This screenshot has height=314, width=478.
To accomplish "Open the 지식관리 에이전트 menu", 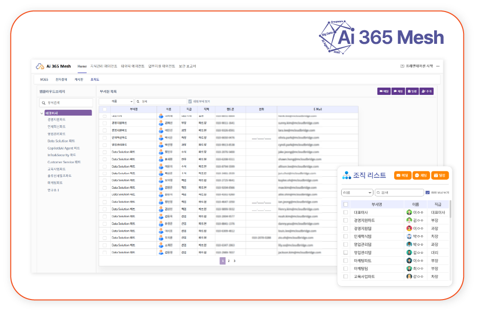I will [104, 66].
